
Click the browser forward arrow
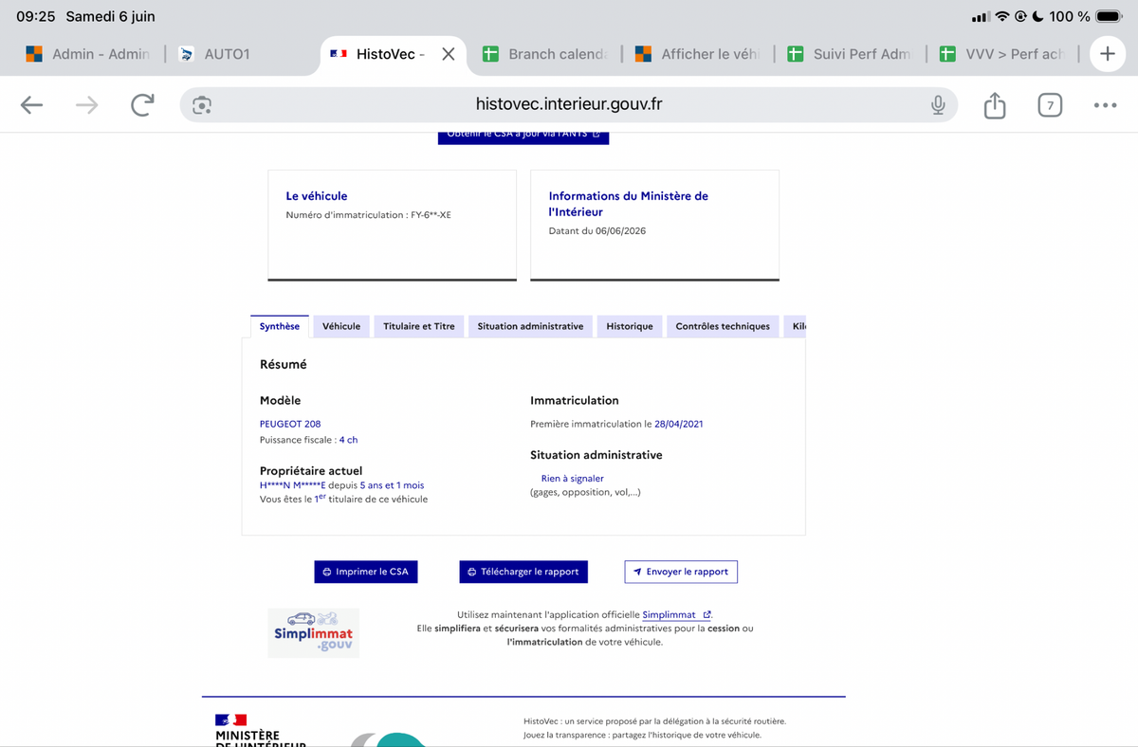coord(87,105)
